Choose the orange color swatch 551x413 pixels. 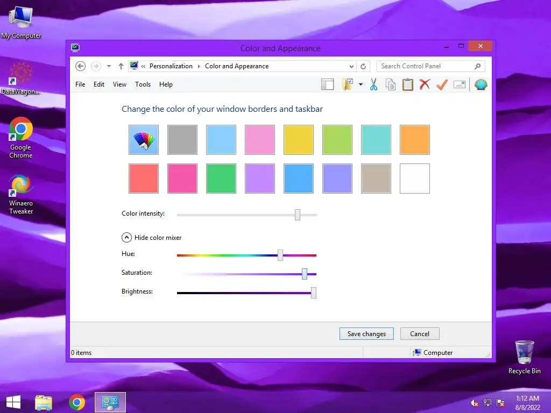coord(415,140)
